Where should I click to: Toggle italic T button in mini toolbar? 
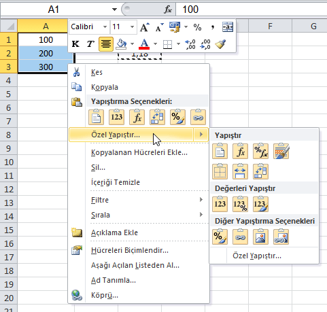(x=90, y=44)
